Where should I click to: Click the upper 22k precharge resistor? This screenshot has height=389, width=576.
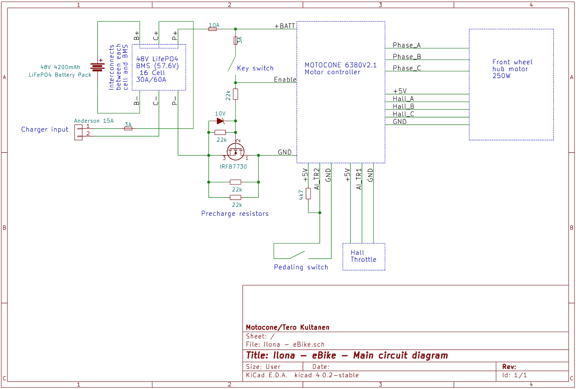coord(235,182)
